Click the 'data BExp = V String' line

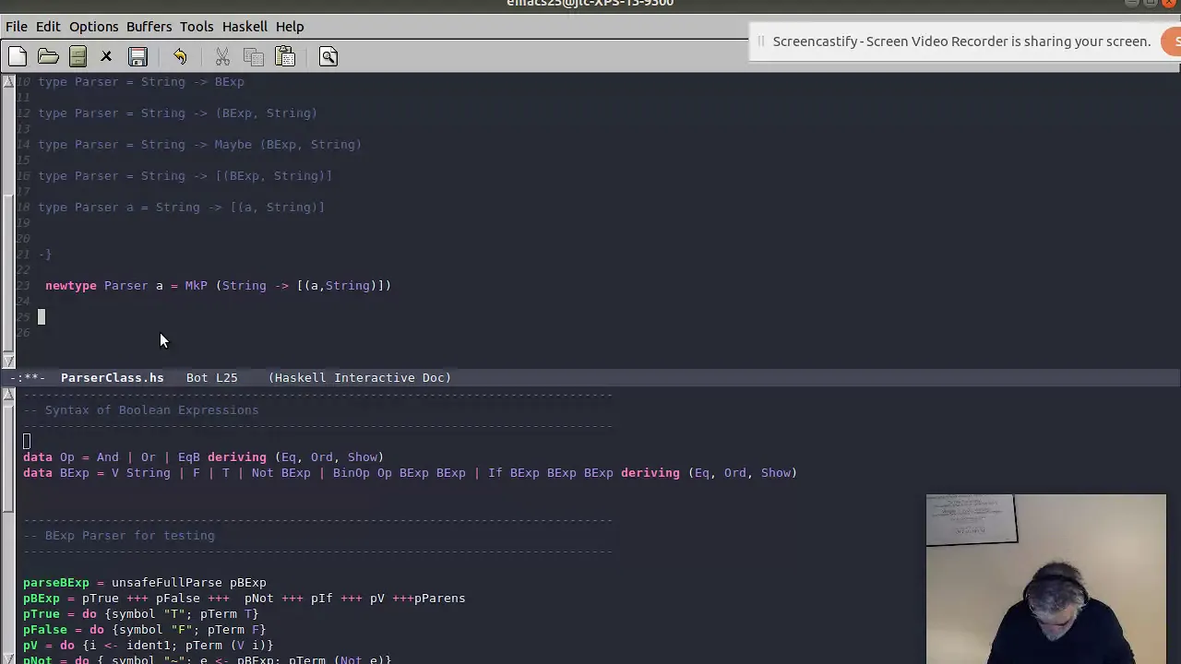(411, 473)
